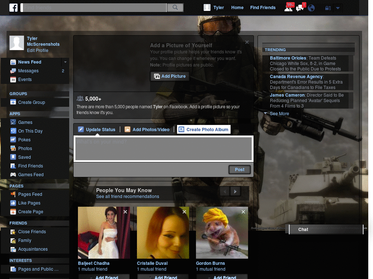The height and width of the screenshot is (279, 373).
Task: Click the Pokes icon
Action: pyautogui.click(x=13, y=140)
